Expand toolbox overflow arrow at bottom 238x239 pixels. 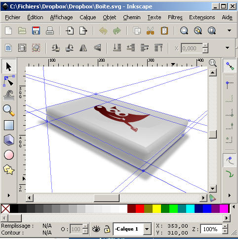9,195
